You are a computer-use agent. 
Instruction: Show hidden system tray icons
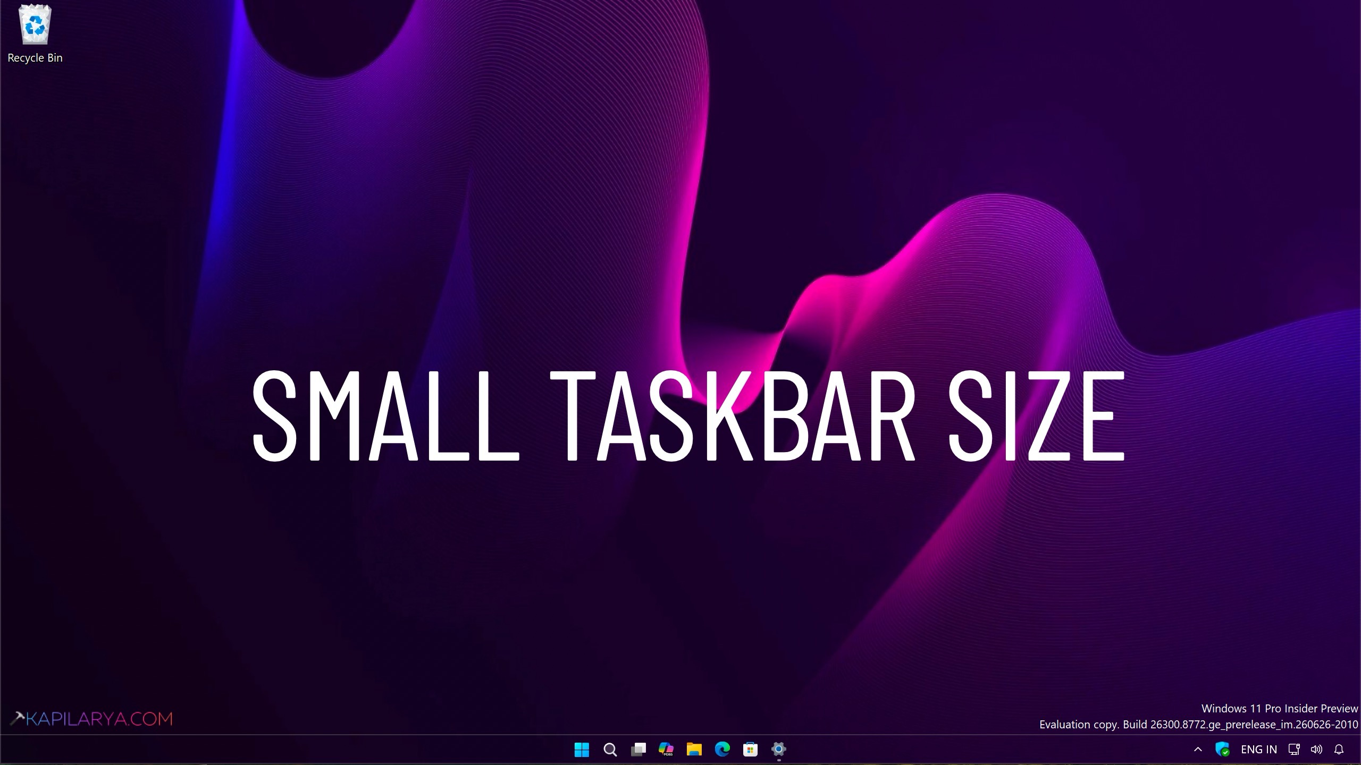pos(1198,750)
